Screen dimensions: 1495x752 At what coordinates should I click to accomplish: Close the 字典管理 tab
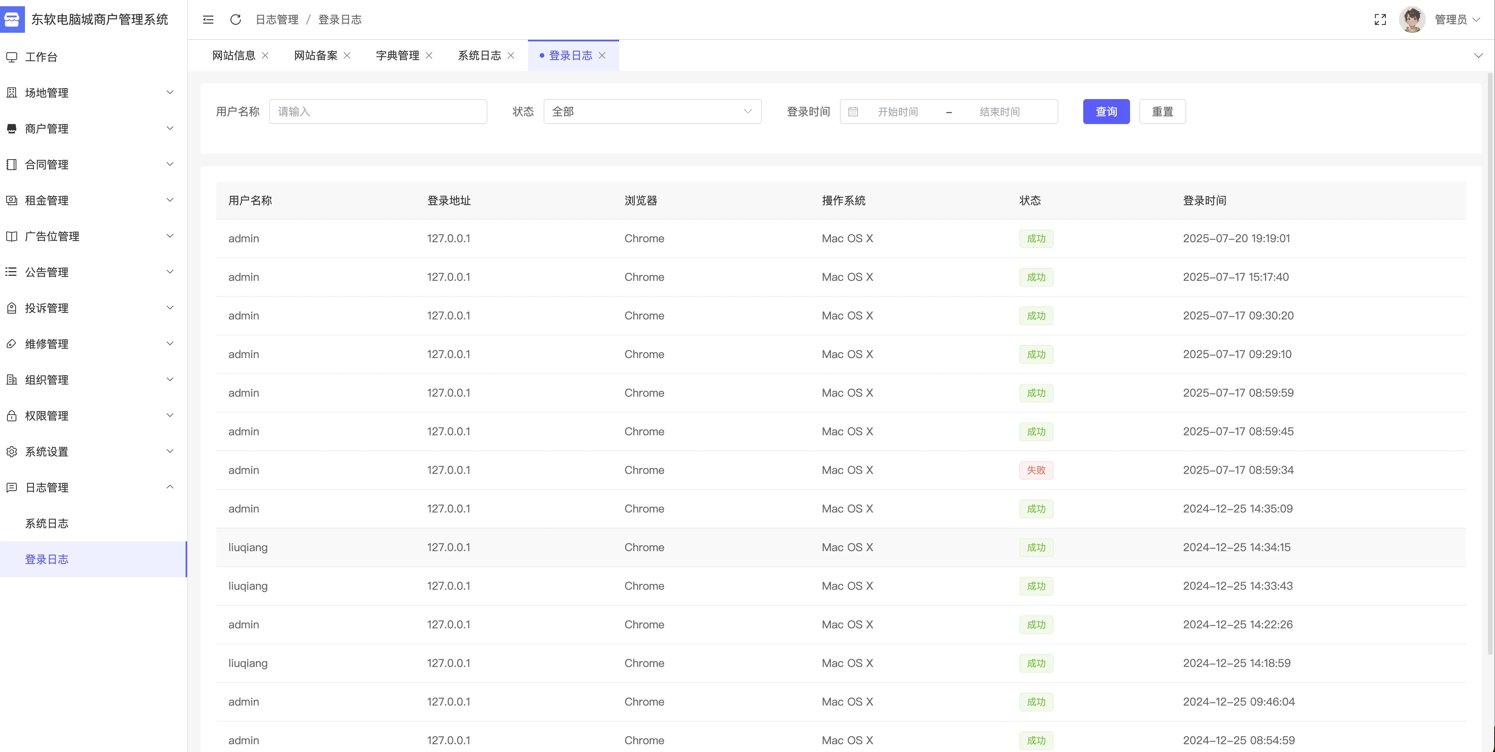point(429,55)
